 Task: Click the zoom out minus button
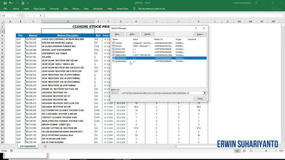256,151
